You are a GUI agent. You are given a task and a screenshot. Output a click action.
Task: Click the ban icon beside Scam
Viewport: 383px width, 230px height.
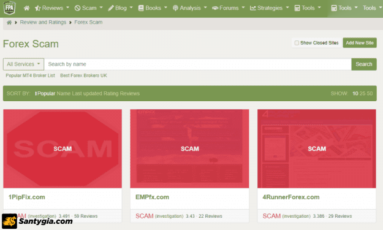77,8
